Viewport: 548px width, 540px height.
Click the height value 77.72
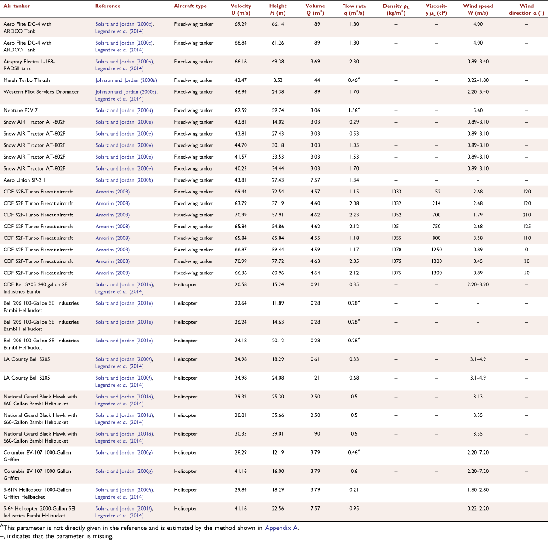278,261
